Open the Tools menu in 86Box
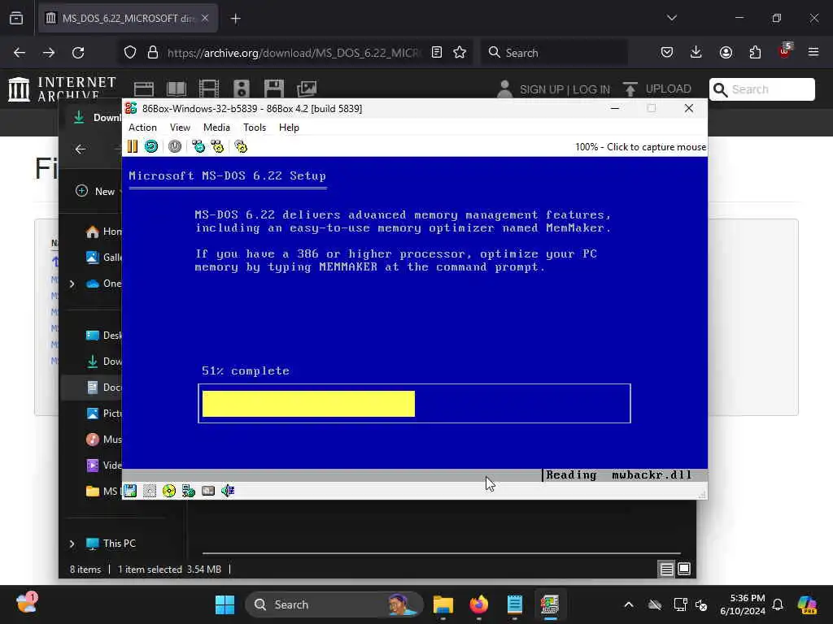833x624 pixels. tap(255, 128)
